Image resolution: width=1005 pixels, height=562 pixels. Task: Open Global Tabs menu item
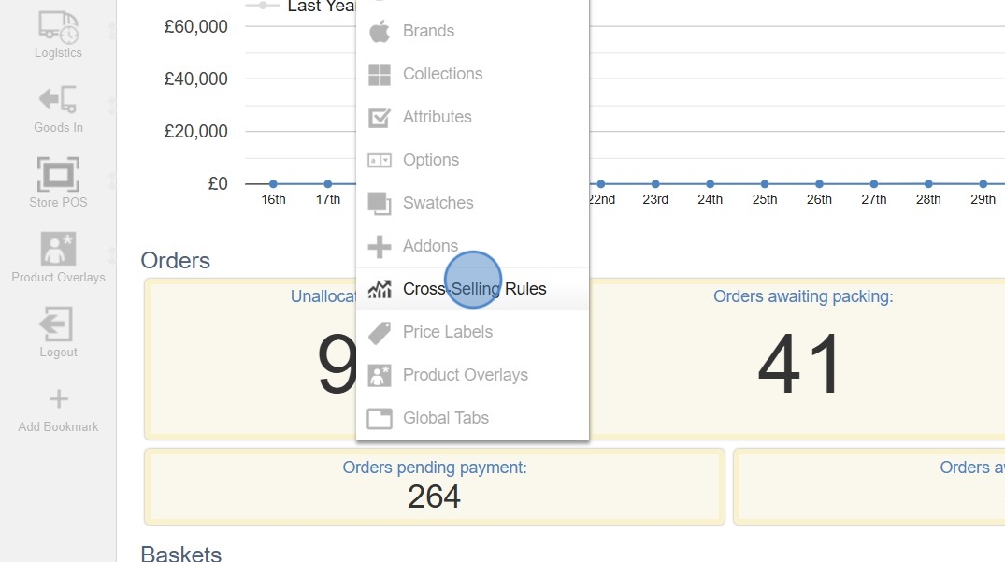445,418
